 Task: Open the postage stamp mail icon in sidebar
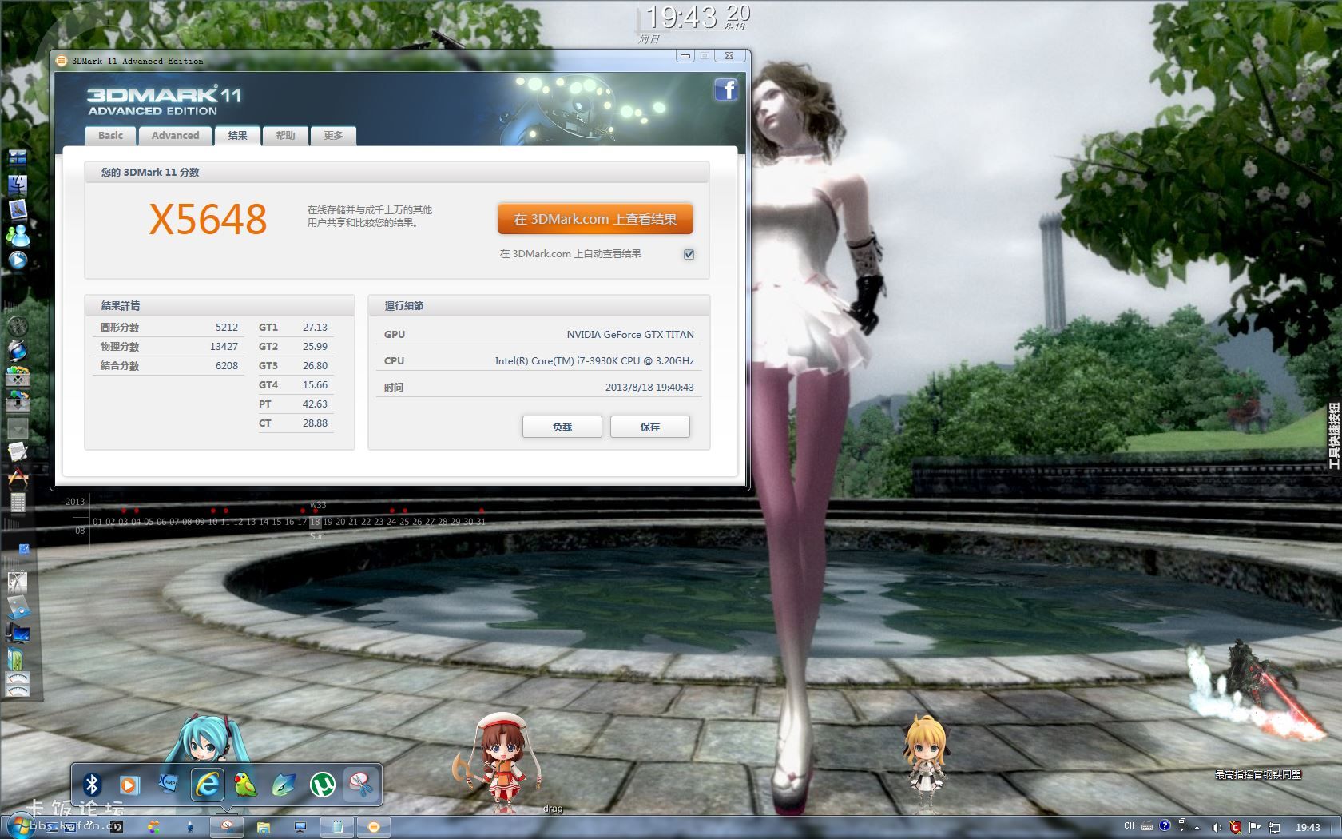pos(18,210)
